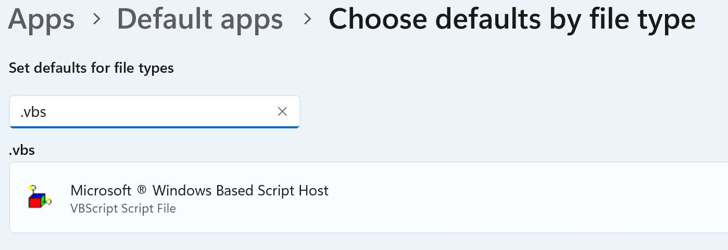Clear the .vbs search text with X
This screenshot has height=250, width=728.
(282, 111)
